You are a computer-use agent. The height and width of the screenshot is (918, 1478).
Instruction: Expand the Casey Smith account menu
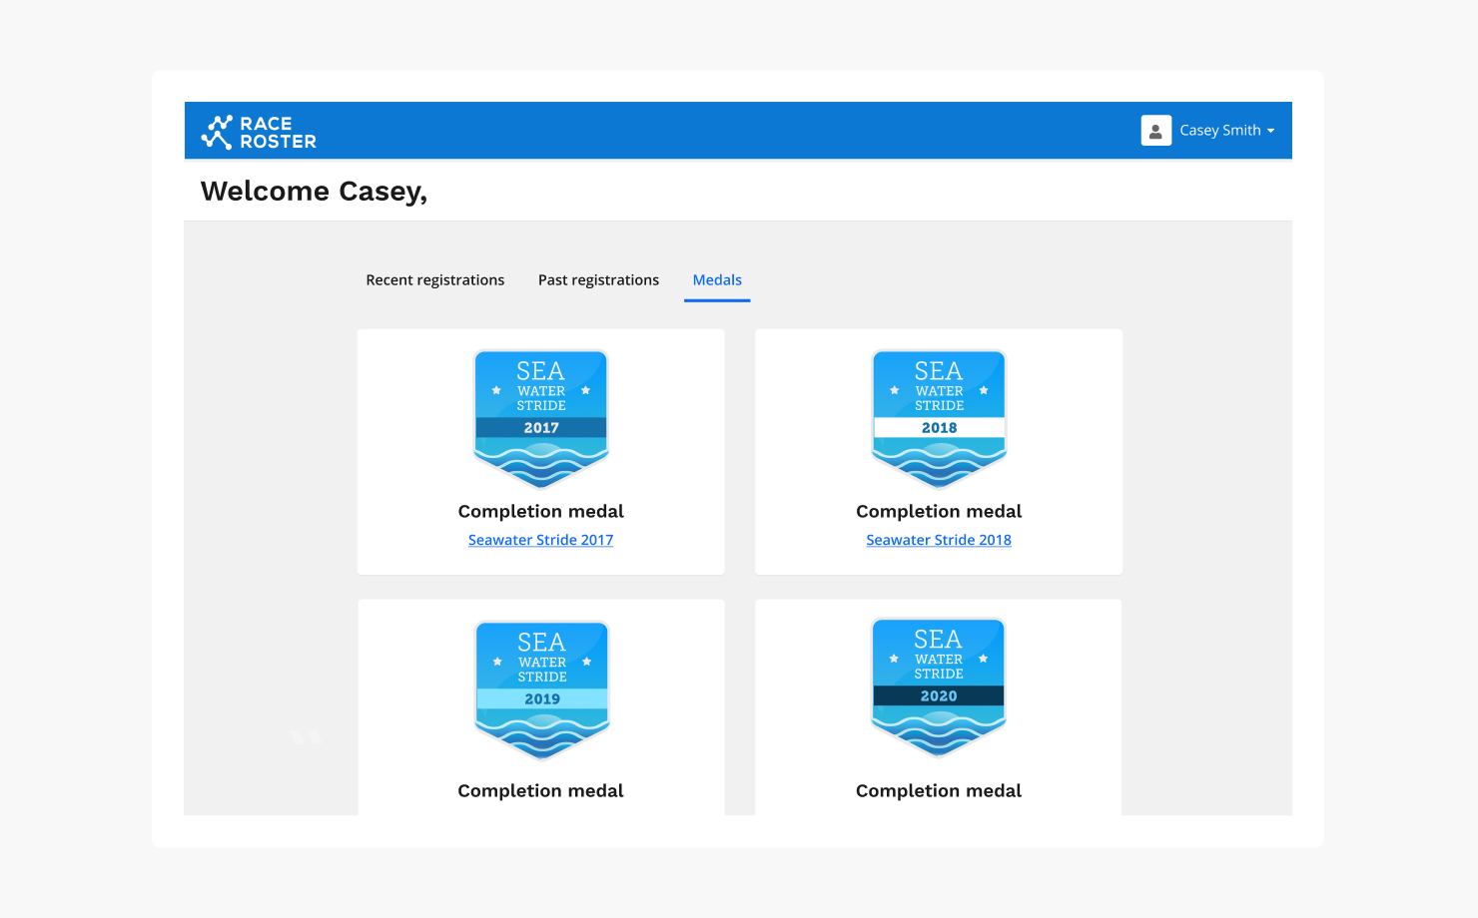click(x=1219, y=131)
